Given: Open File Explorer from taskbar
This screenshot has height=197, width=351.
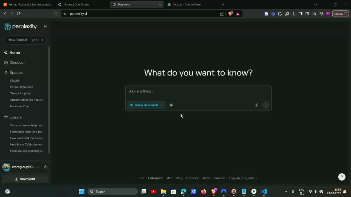Looking at the screenshot, I should 163,192.
